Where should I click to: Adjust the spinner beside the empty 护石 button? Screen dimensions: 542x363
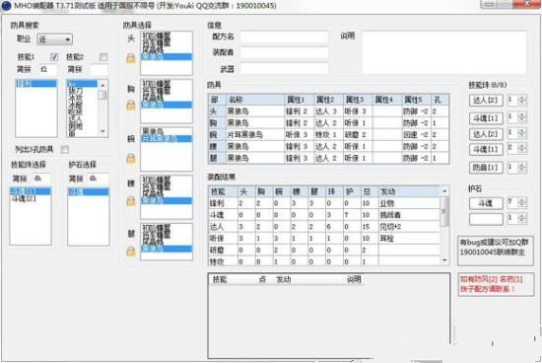click(x=522, y=218)
